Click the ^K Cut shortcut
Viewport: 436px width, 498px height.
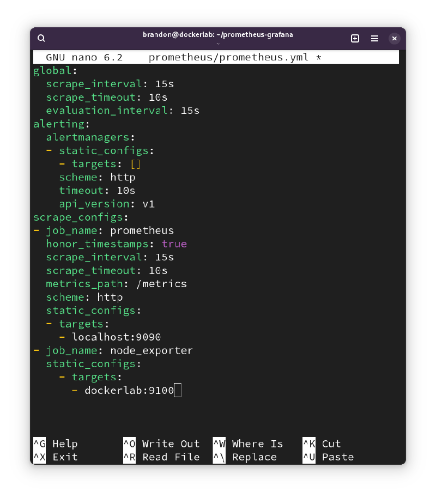point(322,444)
